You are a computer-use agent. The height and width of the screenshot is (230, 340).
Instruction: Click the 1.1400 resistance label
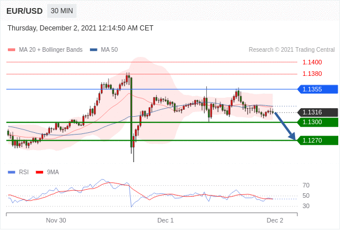point(312,62)
